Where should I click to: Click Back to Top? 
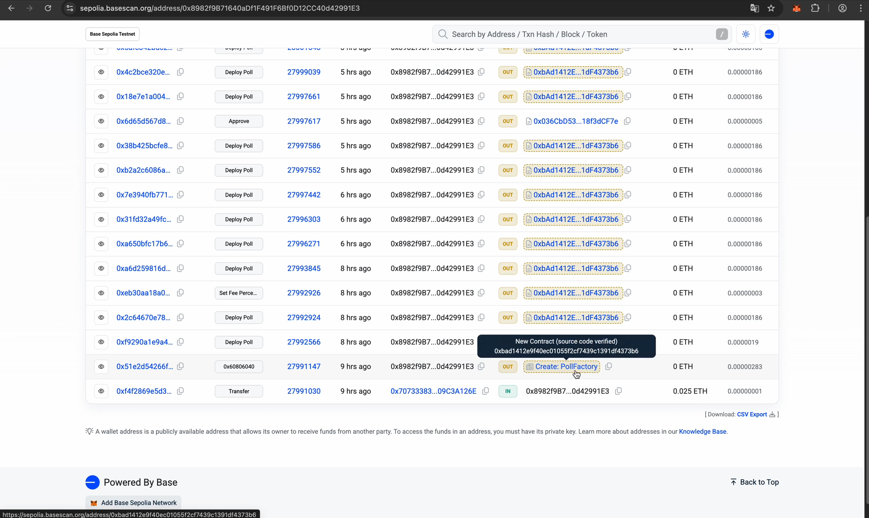coord(754,482)
